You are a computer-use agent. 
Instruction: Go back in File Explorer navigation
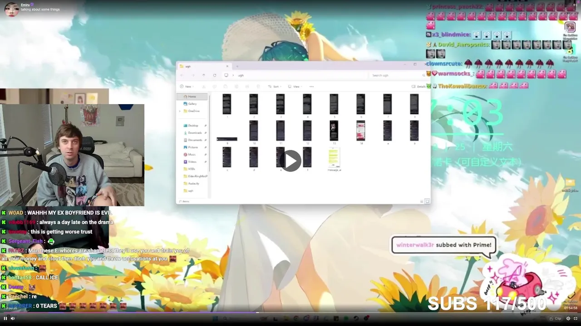[x=182, y=75]
